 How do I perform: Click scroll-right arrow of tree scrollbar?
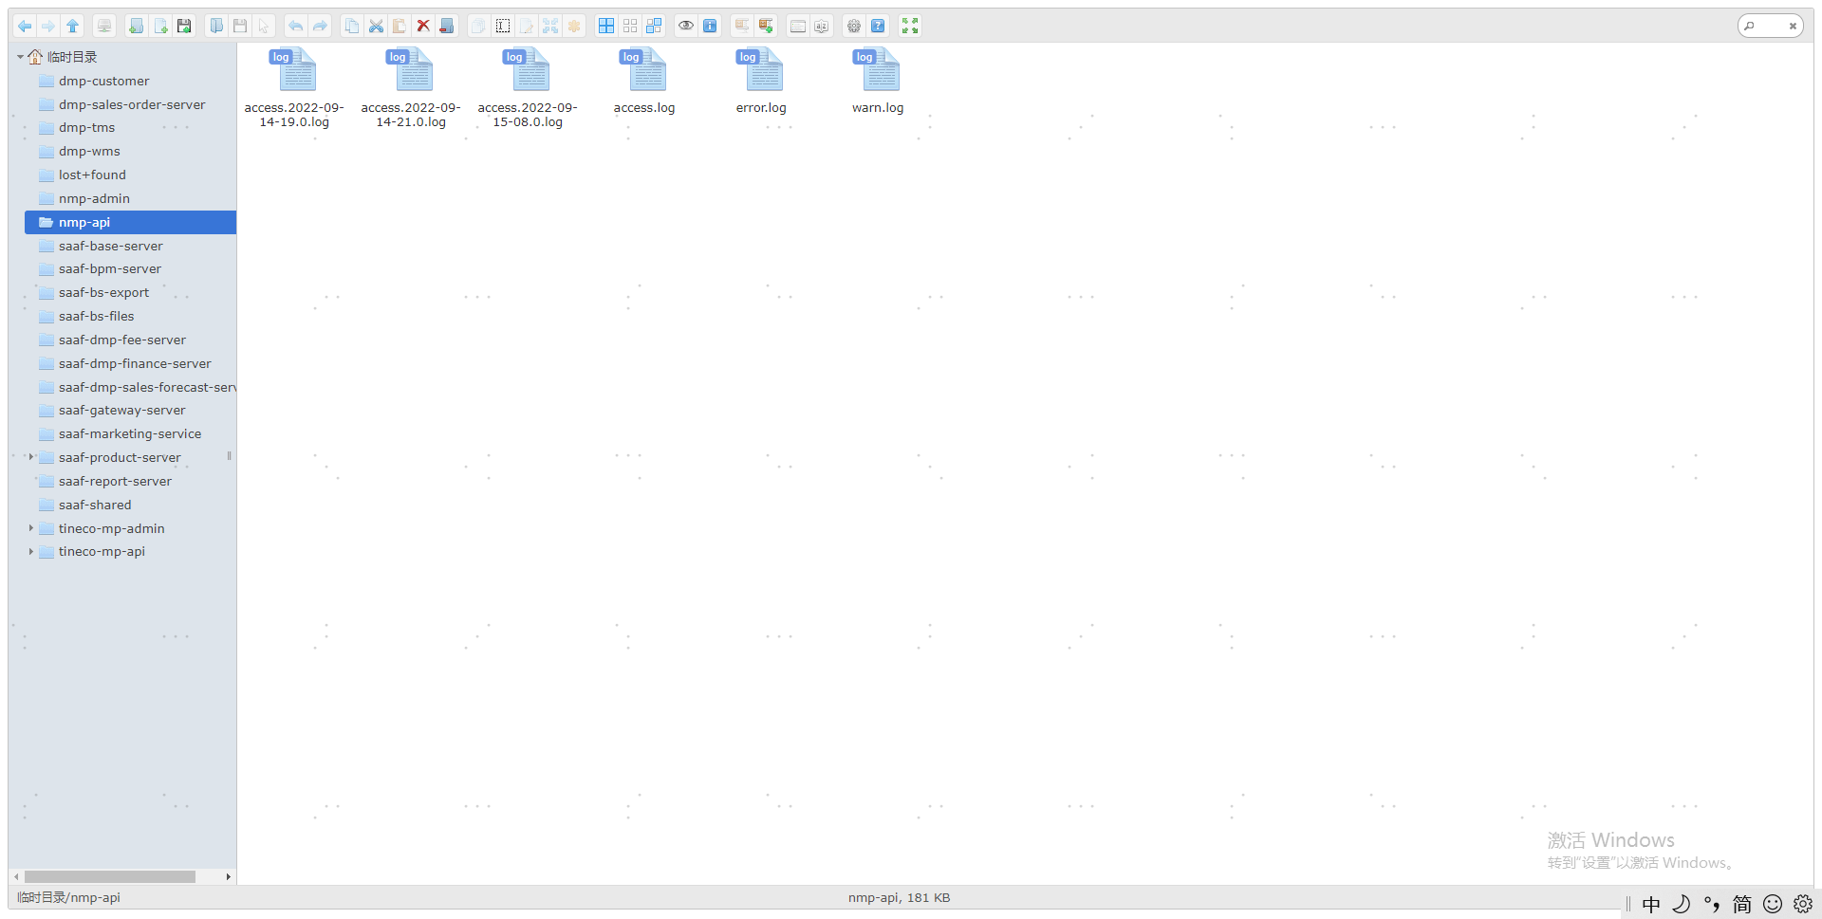click(x=229, y=876)
